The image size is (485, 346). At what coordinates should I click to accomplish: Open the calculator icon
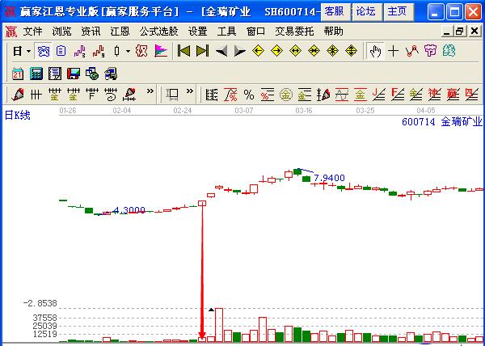coord(36,74)
